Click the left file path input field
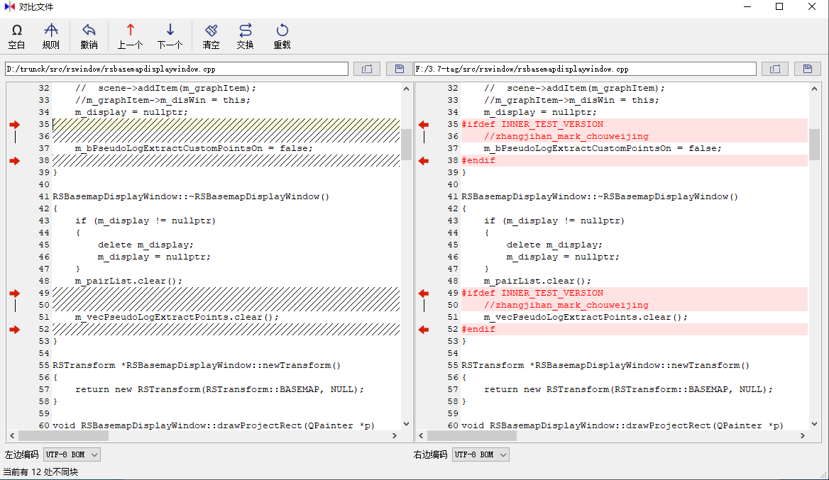Image resolution: width=829 pixels, height=480 pixels. (x=177, y=69)
